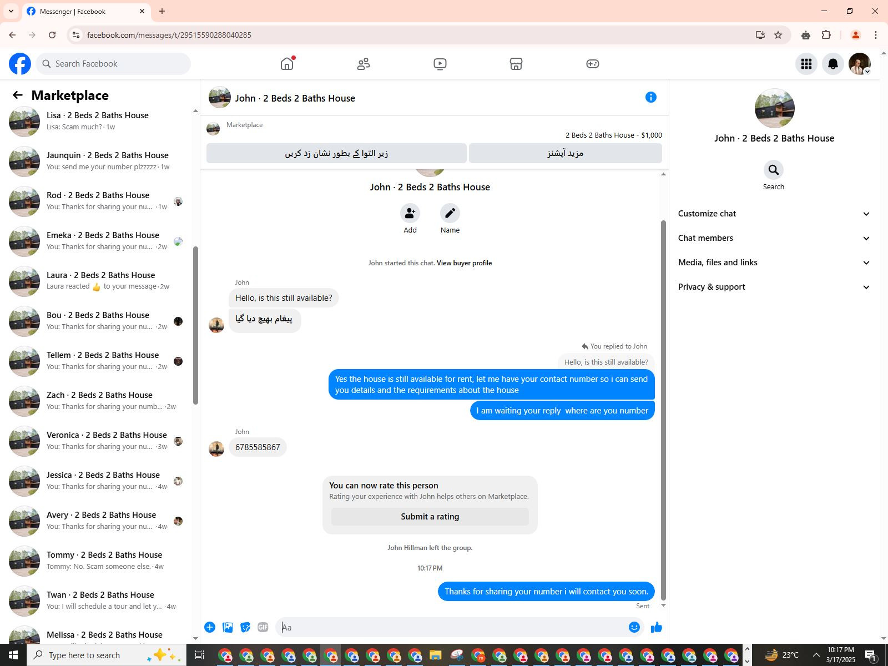Go back using the Marketplace back arrow
This screenshot has height=666, width=888.
coord(18,95)
